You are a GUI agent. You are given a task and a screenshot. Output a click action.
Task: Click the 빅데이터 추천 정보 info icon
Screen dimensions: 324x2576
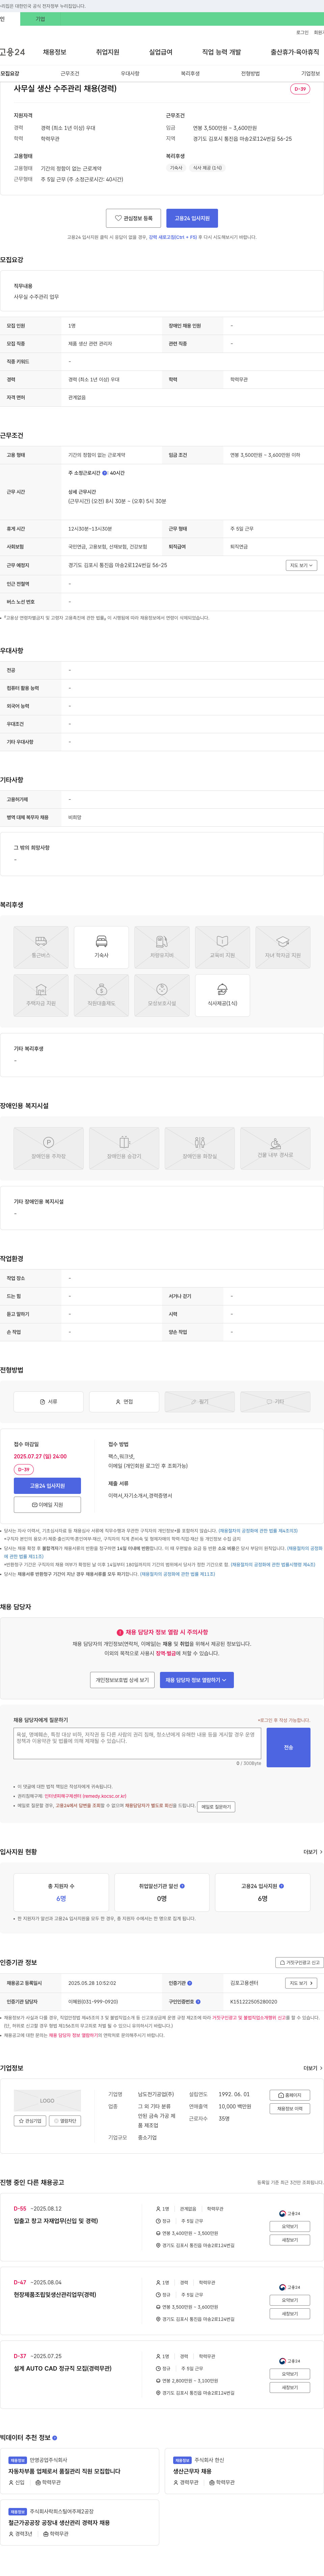pyautogui.click(x=55, y=2438)
